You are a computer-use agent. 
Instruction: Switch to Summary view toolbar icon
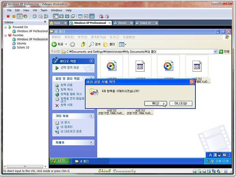[80, 16]
